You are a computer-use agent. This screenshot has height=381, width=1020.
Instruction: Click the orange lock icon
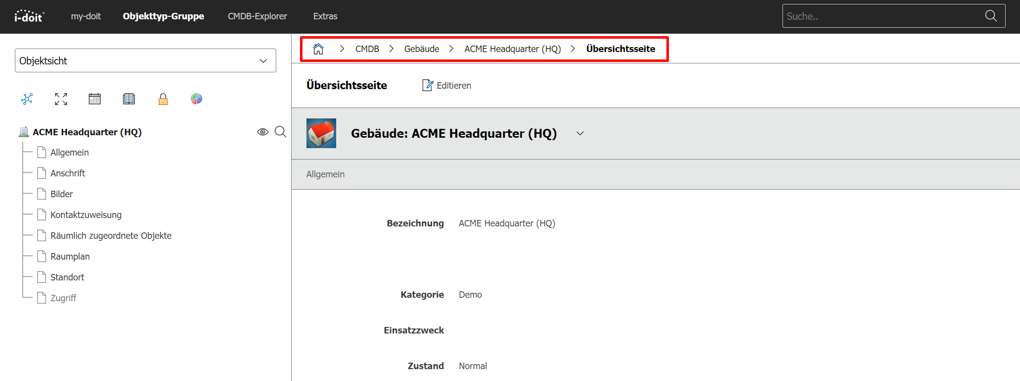click(163, 100)
